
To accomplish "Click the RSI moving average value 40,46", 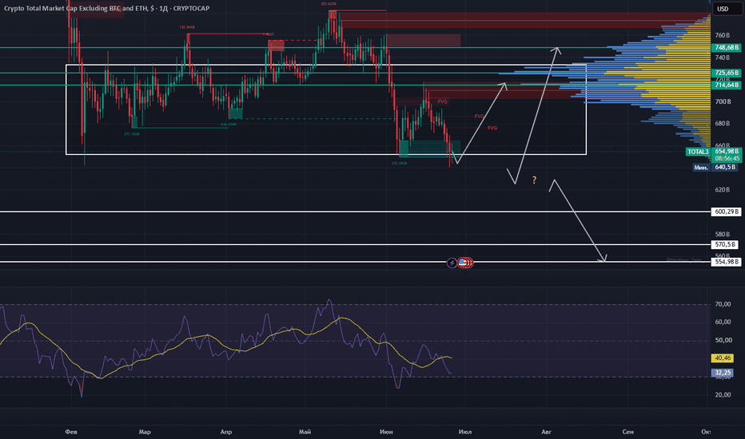I will coord(722,358).
